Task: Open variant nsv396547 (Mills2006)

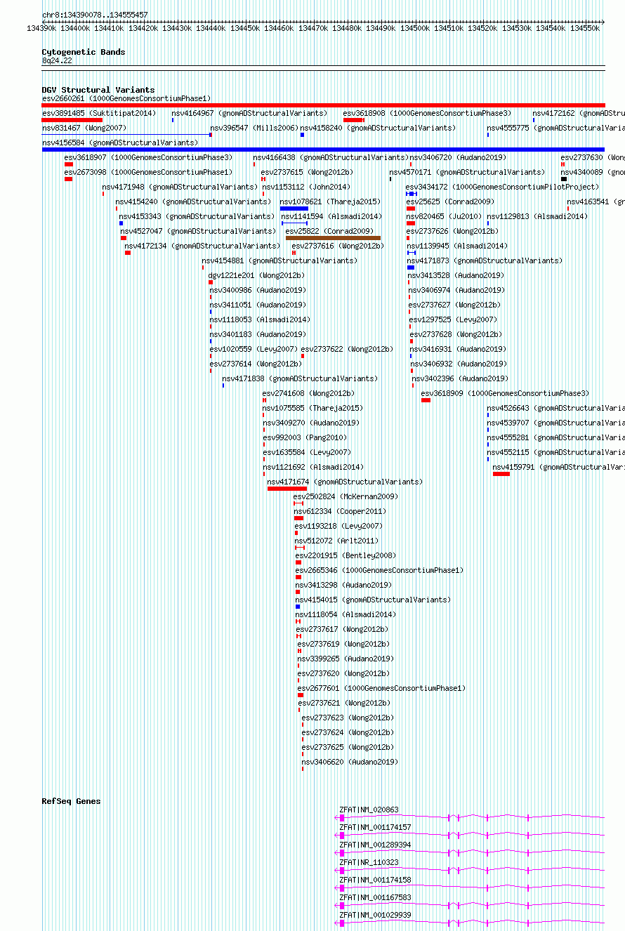Action: point(254,128)
